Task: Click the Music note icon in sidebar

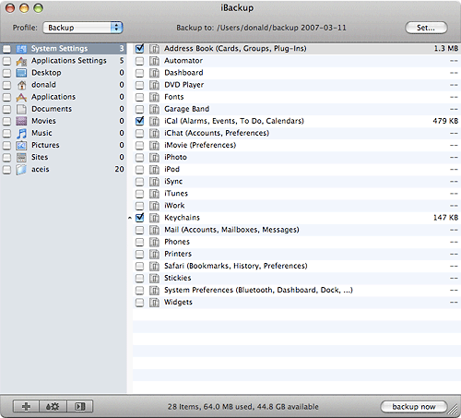Action: coord(21,133)
